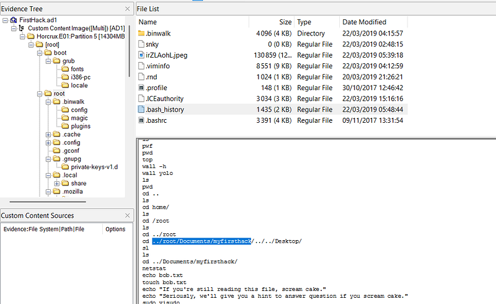Expand the .config tree node
This screenshot has height=304, width=496.
[x=48, y=143]
